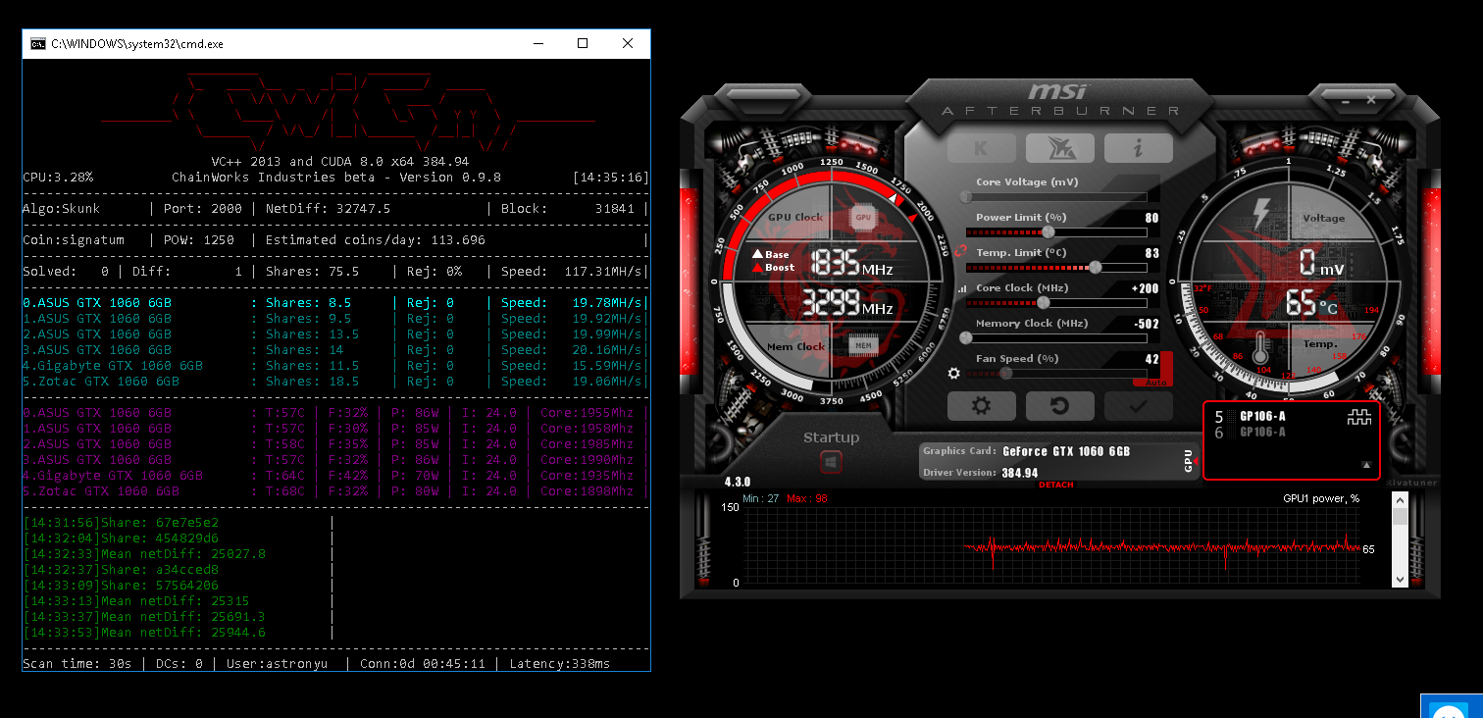Viewport: 1483px width, 718px height.
Task: Click the 3299 MHz memory clock readout
Action: [848, 303]
